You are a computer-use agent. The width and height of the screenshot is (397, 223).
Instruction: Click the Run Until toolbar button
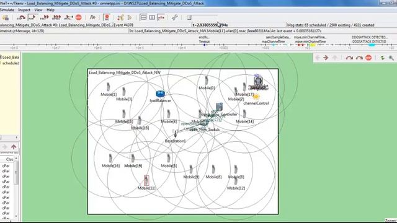coord(68,17)
